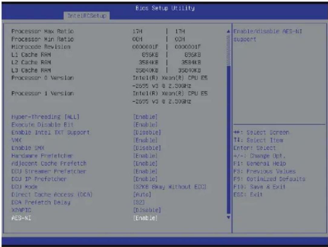Select DCU Streamer Prefetcher setting

click(49, 171)
